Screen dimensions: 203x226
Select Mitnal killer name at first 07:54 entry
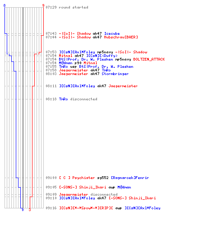[65, 56]
